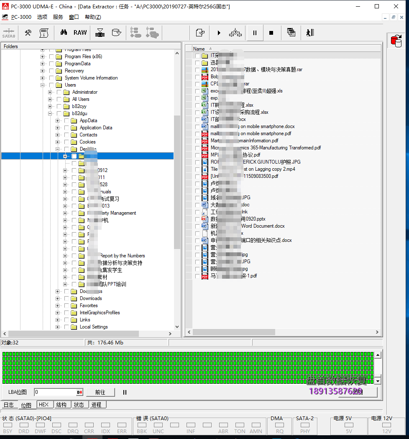
Task: Expand the Favorites tree node
Action: 58,306
